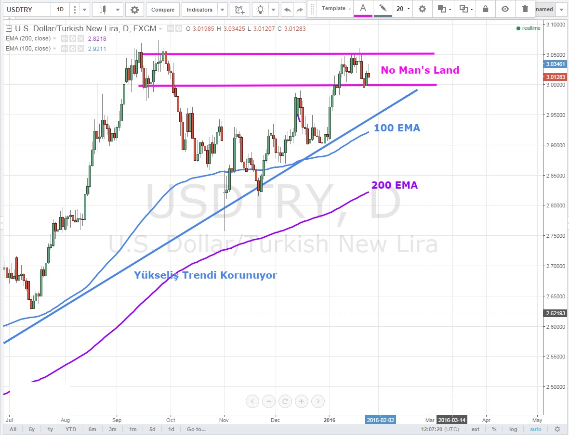Screen dimensions: 569x435
Task: Zoom in using the plus chart button
Action: pyautogui.click(x=302, y=401)
